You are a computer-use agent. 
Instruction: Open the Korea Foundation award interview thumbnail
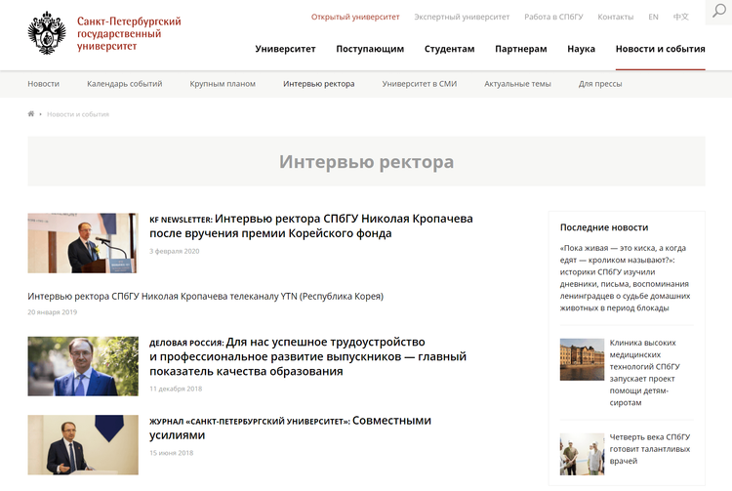83,243
